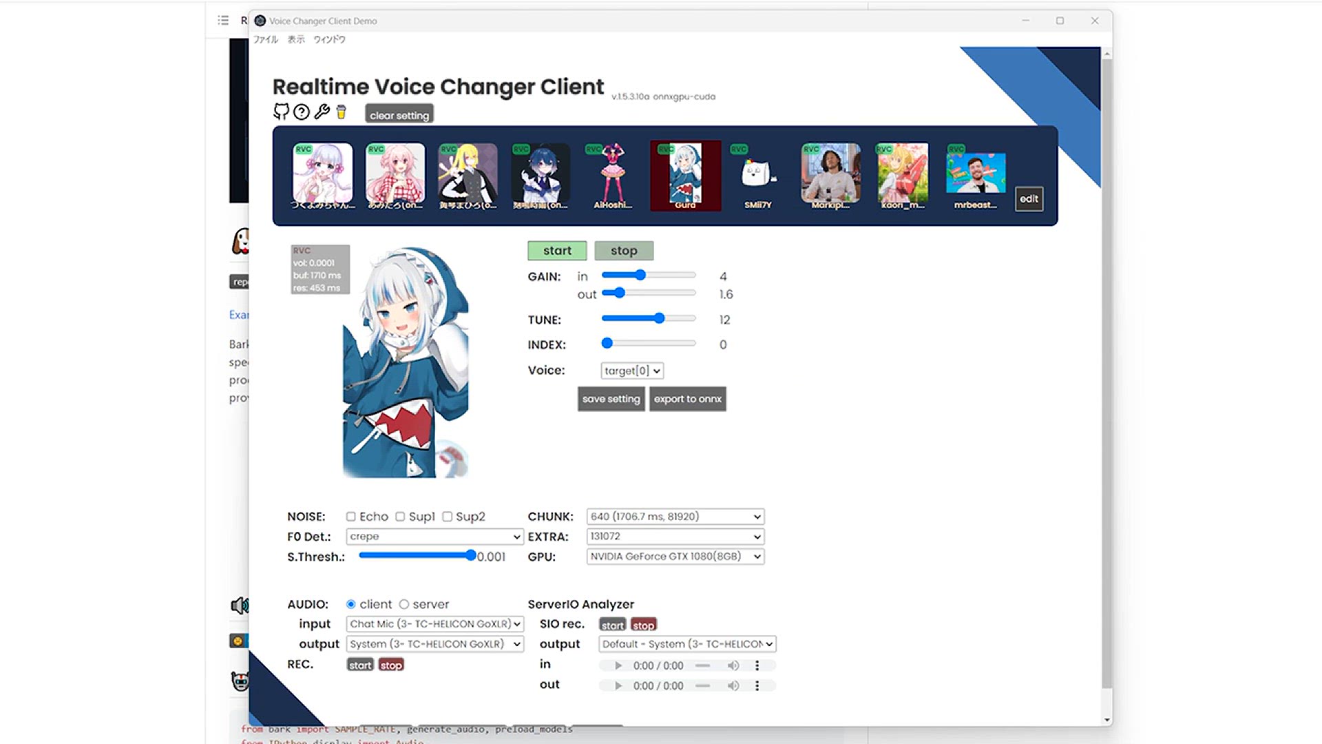The width and height of the screenshot is (1322, 744).
Task: Adjust the S.Thresh. slider
Action: 417,555
